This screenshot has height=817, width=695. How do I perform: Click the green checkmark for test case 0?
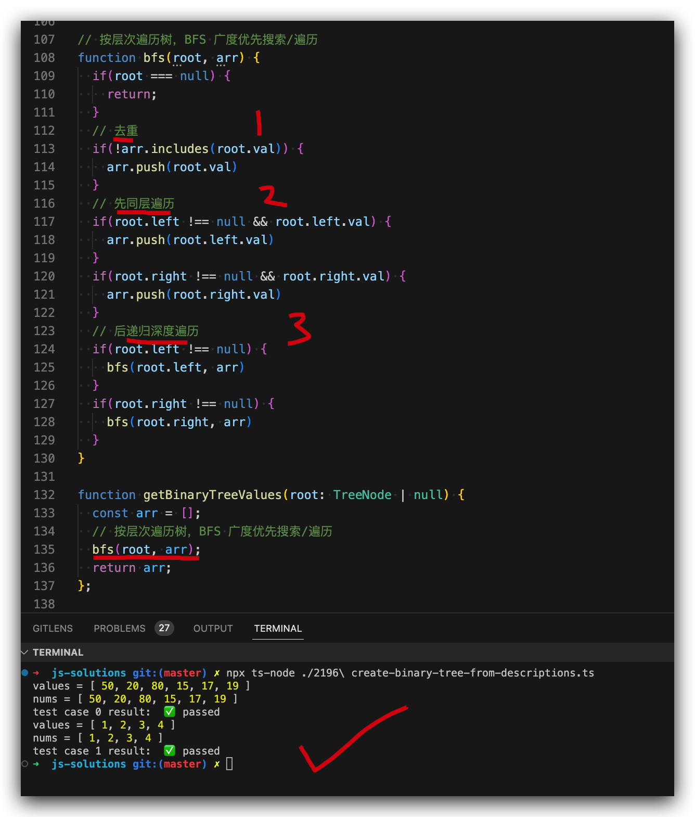click(x=170, y=711)
